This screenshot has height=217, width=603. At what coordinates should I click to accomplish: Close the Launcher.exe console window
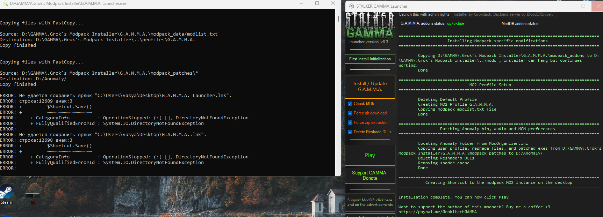(x=333, y=3)
